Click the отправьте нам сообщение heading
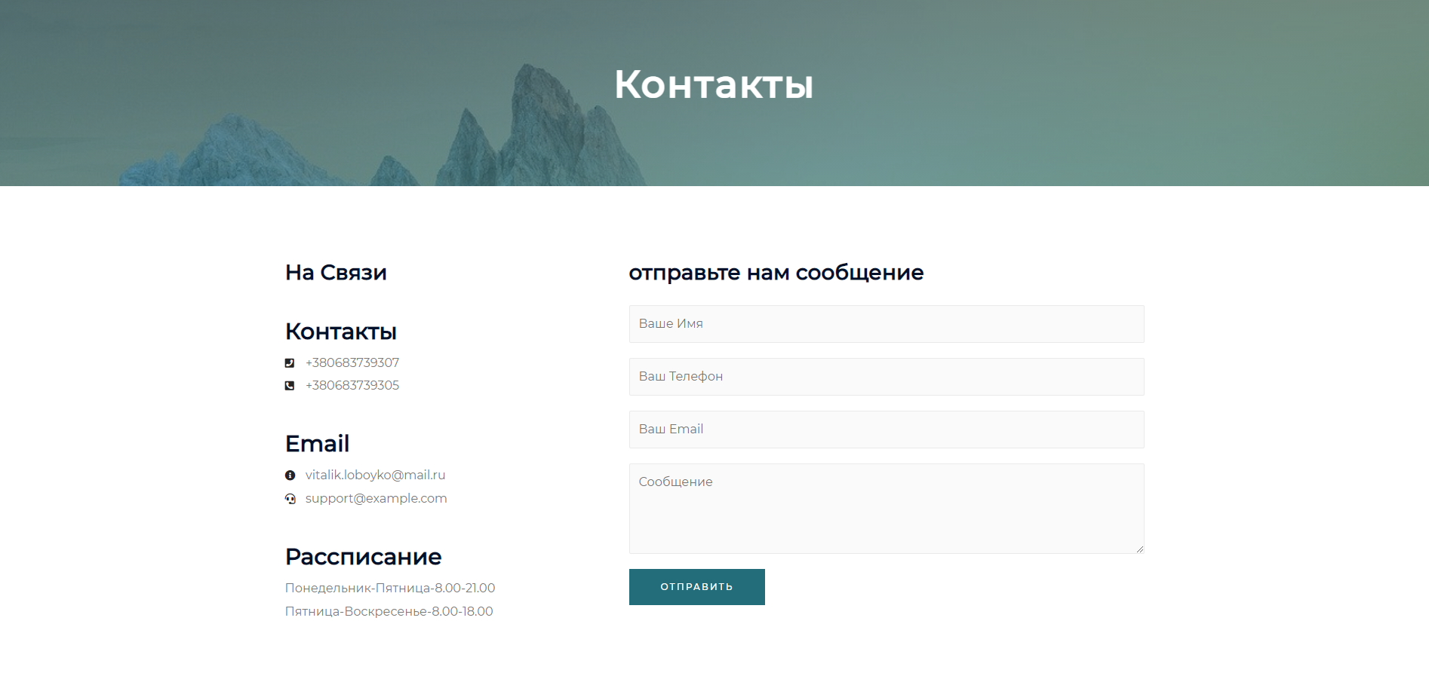The width and height of the screenshot is (1429, 685). (776, 273)
